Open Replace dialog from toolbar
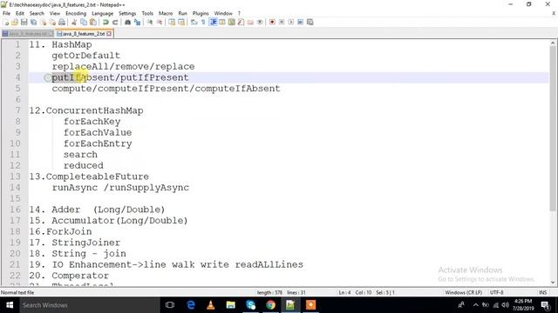The image size is (558, 313). (137, 22)
